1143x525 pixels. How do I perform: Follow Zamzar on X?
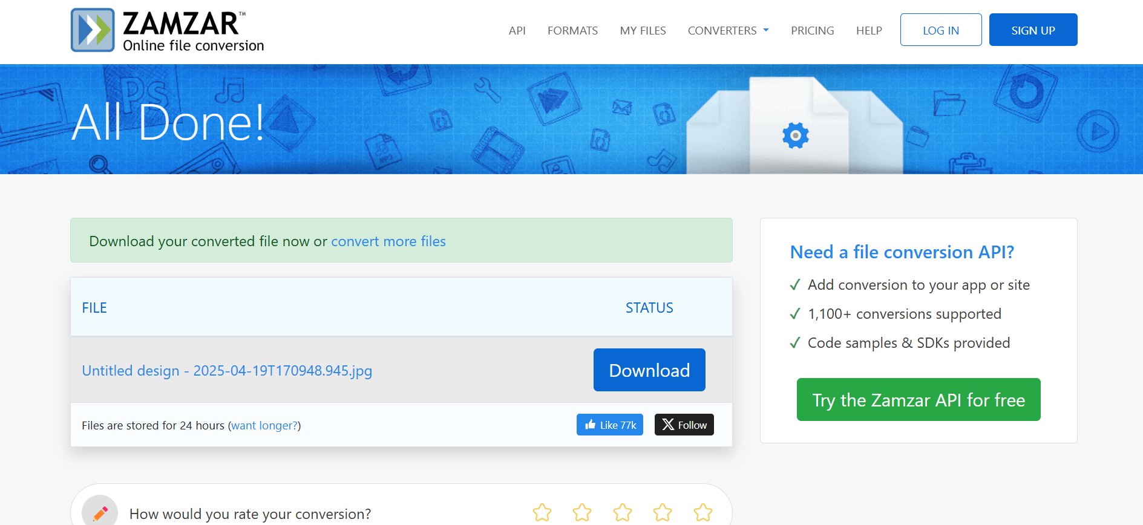(x=684, y=425)
